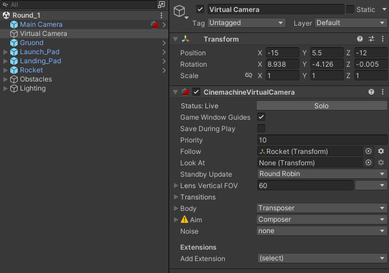Open Launch_Pad prefab with its arrow
This screenshot has width=389, height=273.
pyautogui.click(x=164, y=52)
